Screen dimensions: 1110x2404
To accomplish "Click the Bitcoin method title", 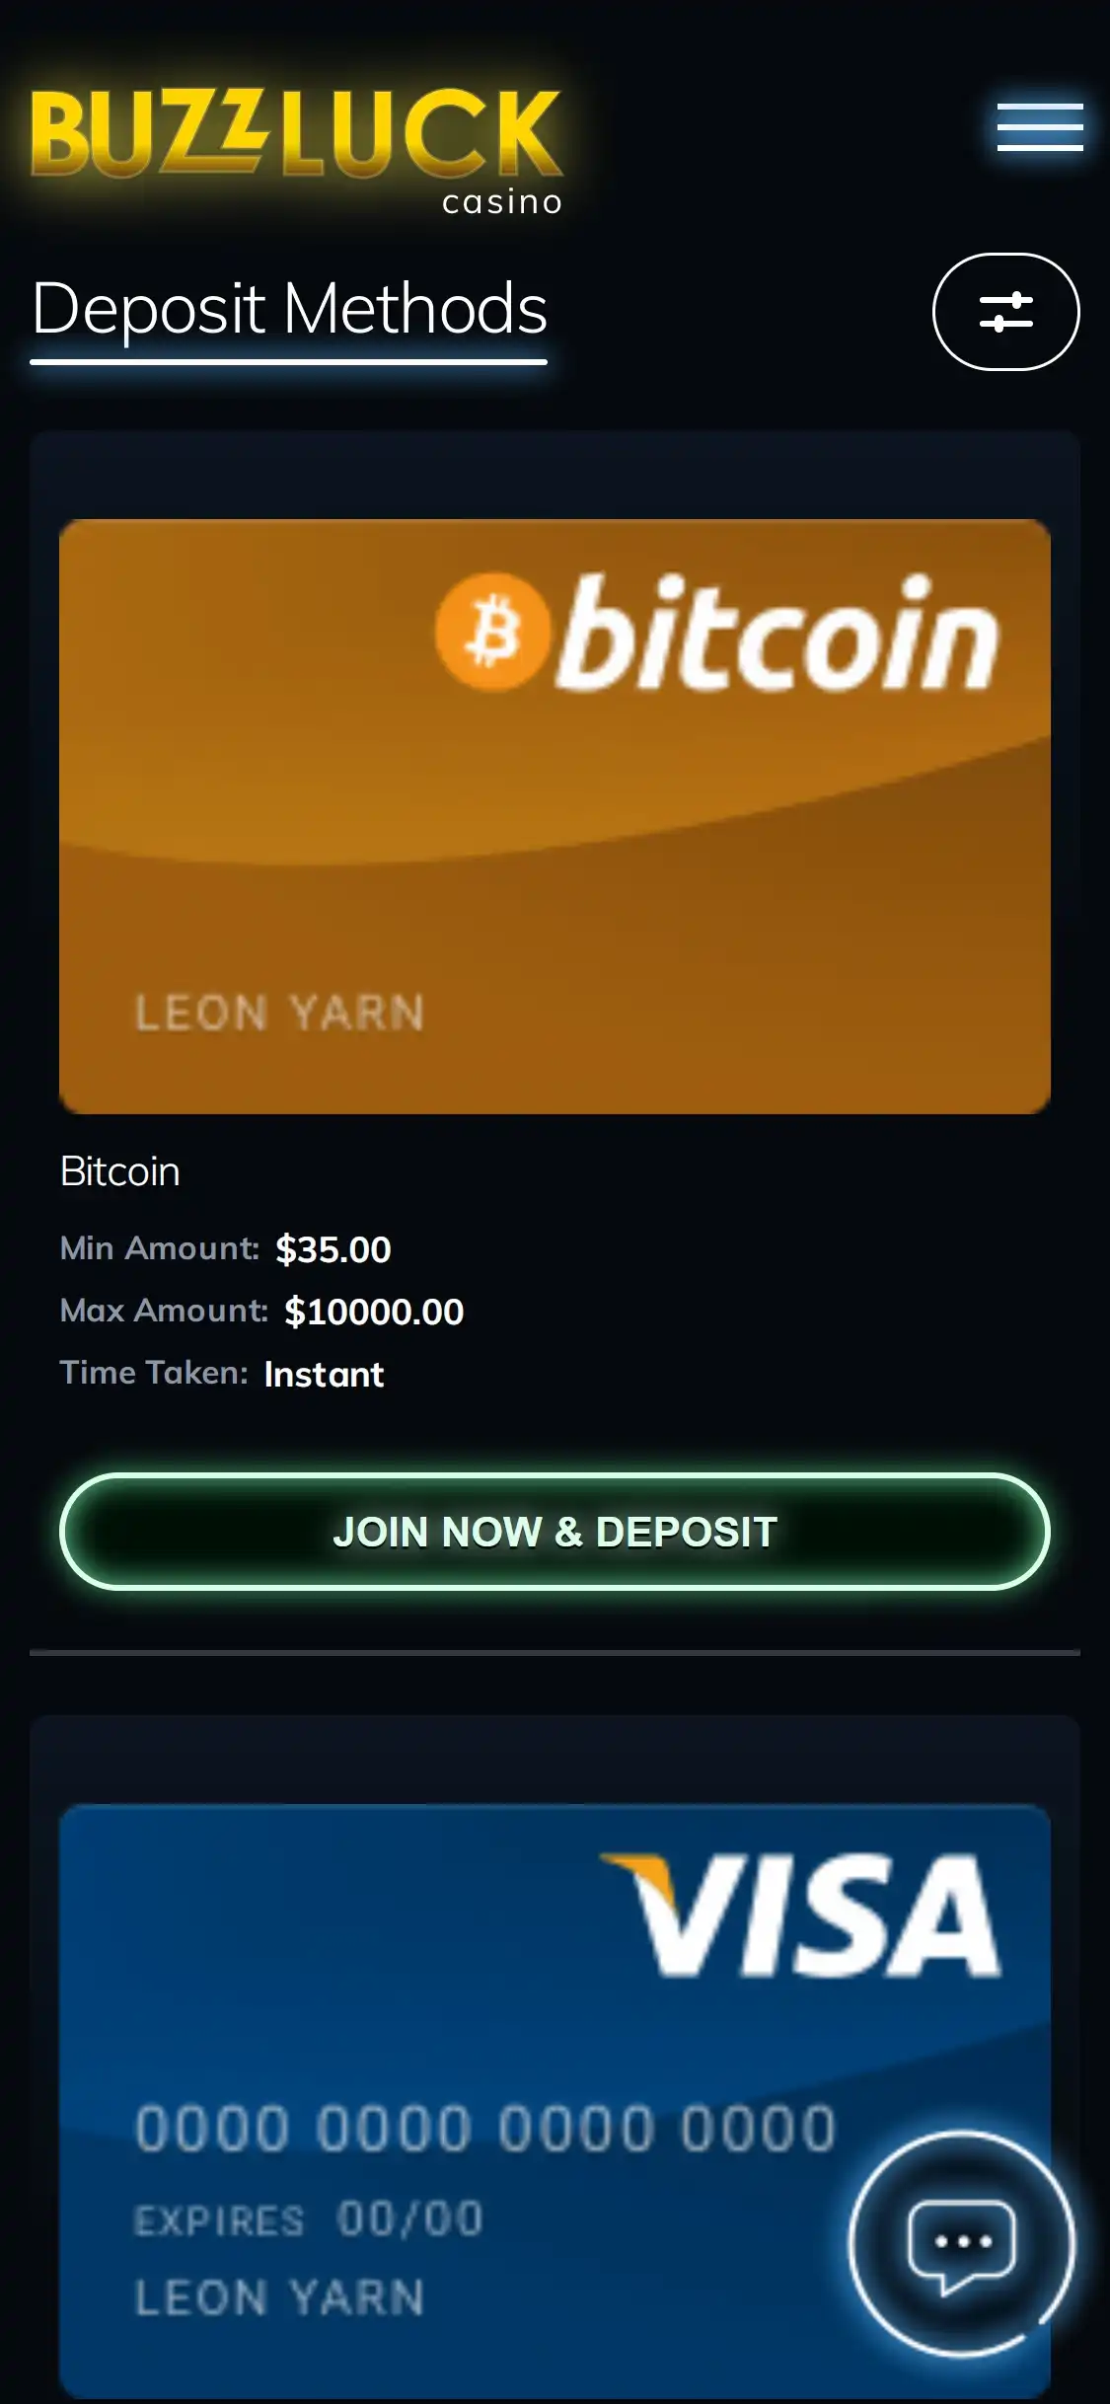I will coord(120,1171).
